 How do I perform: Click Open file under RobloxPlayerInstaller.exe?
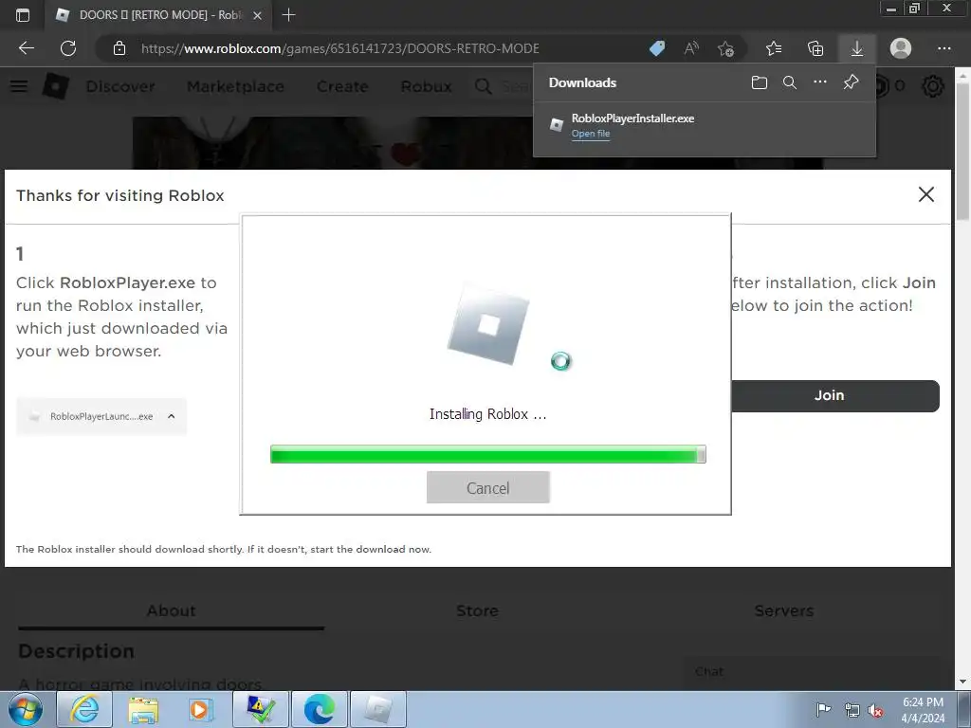pyautogui.click(x=591, y=134)
